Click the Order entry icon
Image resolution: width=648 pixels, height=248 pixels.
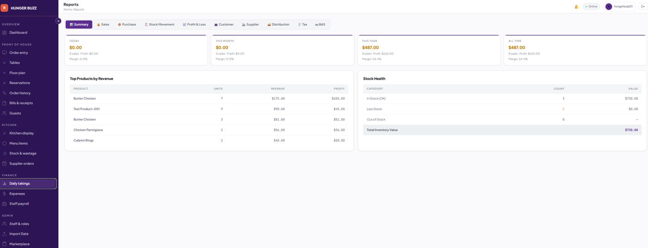4,53
